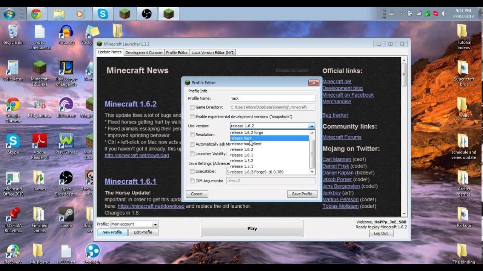483x271 pixels.
Task: Open BitTorrent desktop icon
Action: 66,107
